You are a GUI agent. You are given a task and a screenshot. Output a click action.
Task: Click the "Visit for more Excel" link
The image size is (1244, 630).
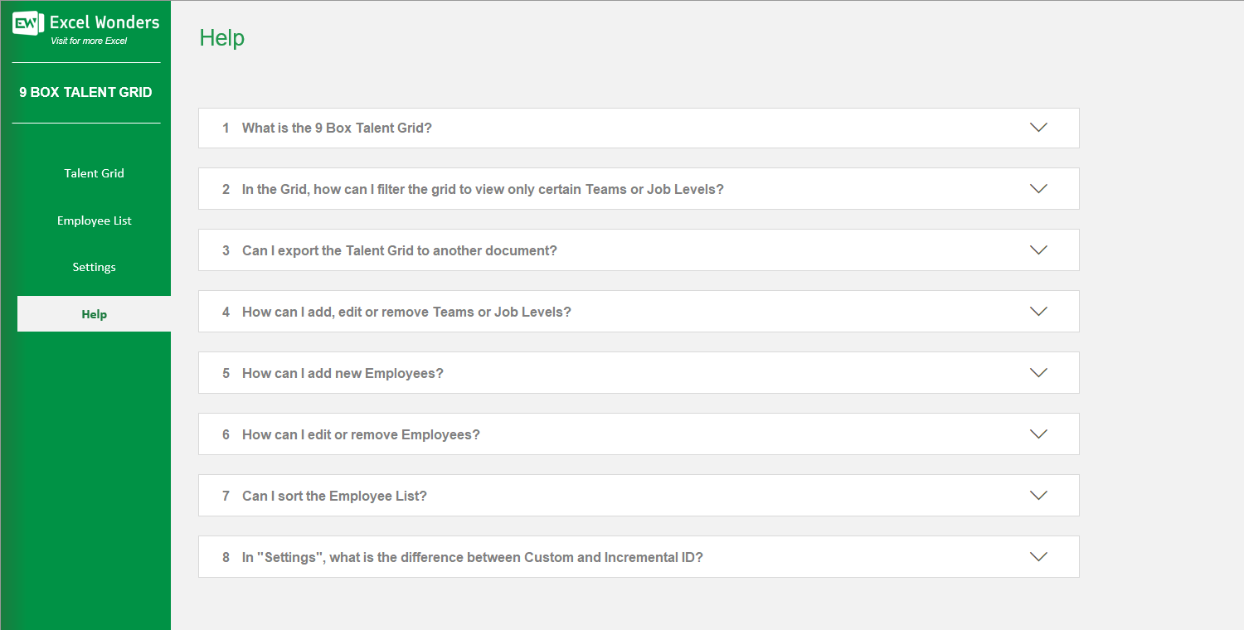point(89,41)
